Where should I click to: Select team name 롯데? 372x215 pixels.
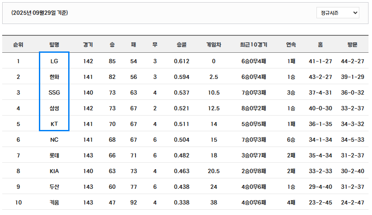click(54, 156)
